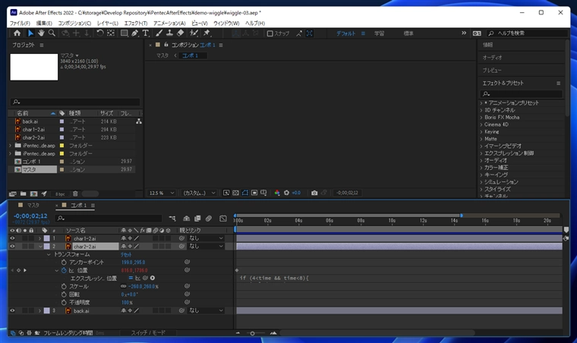Click the snapshot camera icon in viewer
The height and width of the screenshot is (343, 577).
click(x=314, y=193)
